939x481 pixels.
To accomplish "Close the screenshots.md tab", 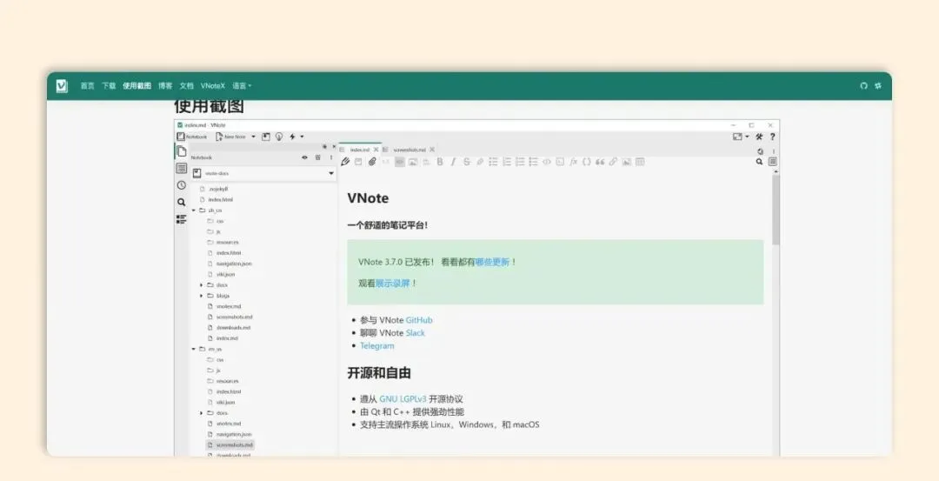I will point(432,150).
